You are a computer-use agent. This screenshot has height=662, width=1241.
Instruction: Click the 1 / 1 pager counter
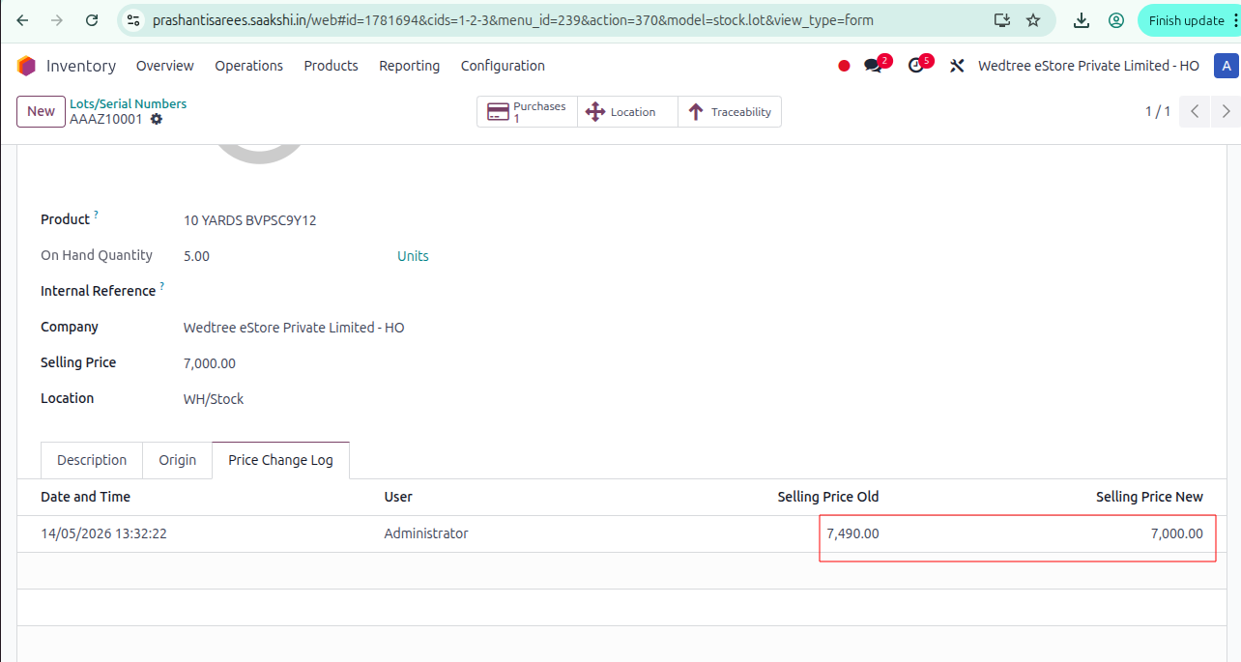coord(1158,111)
